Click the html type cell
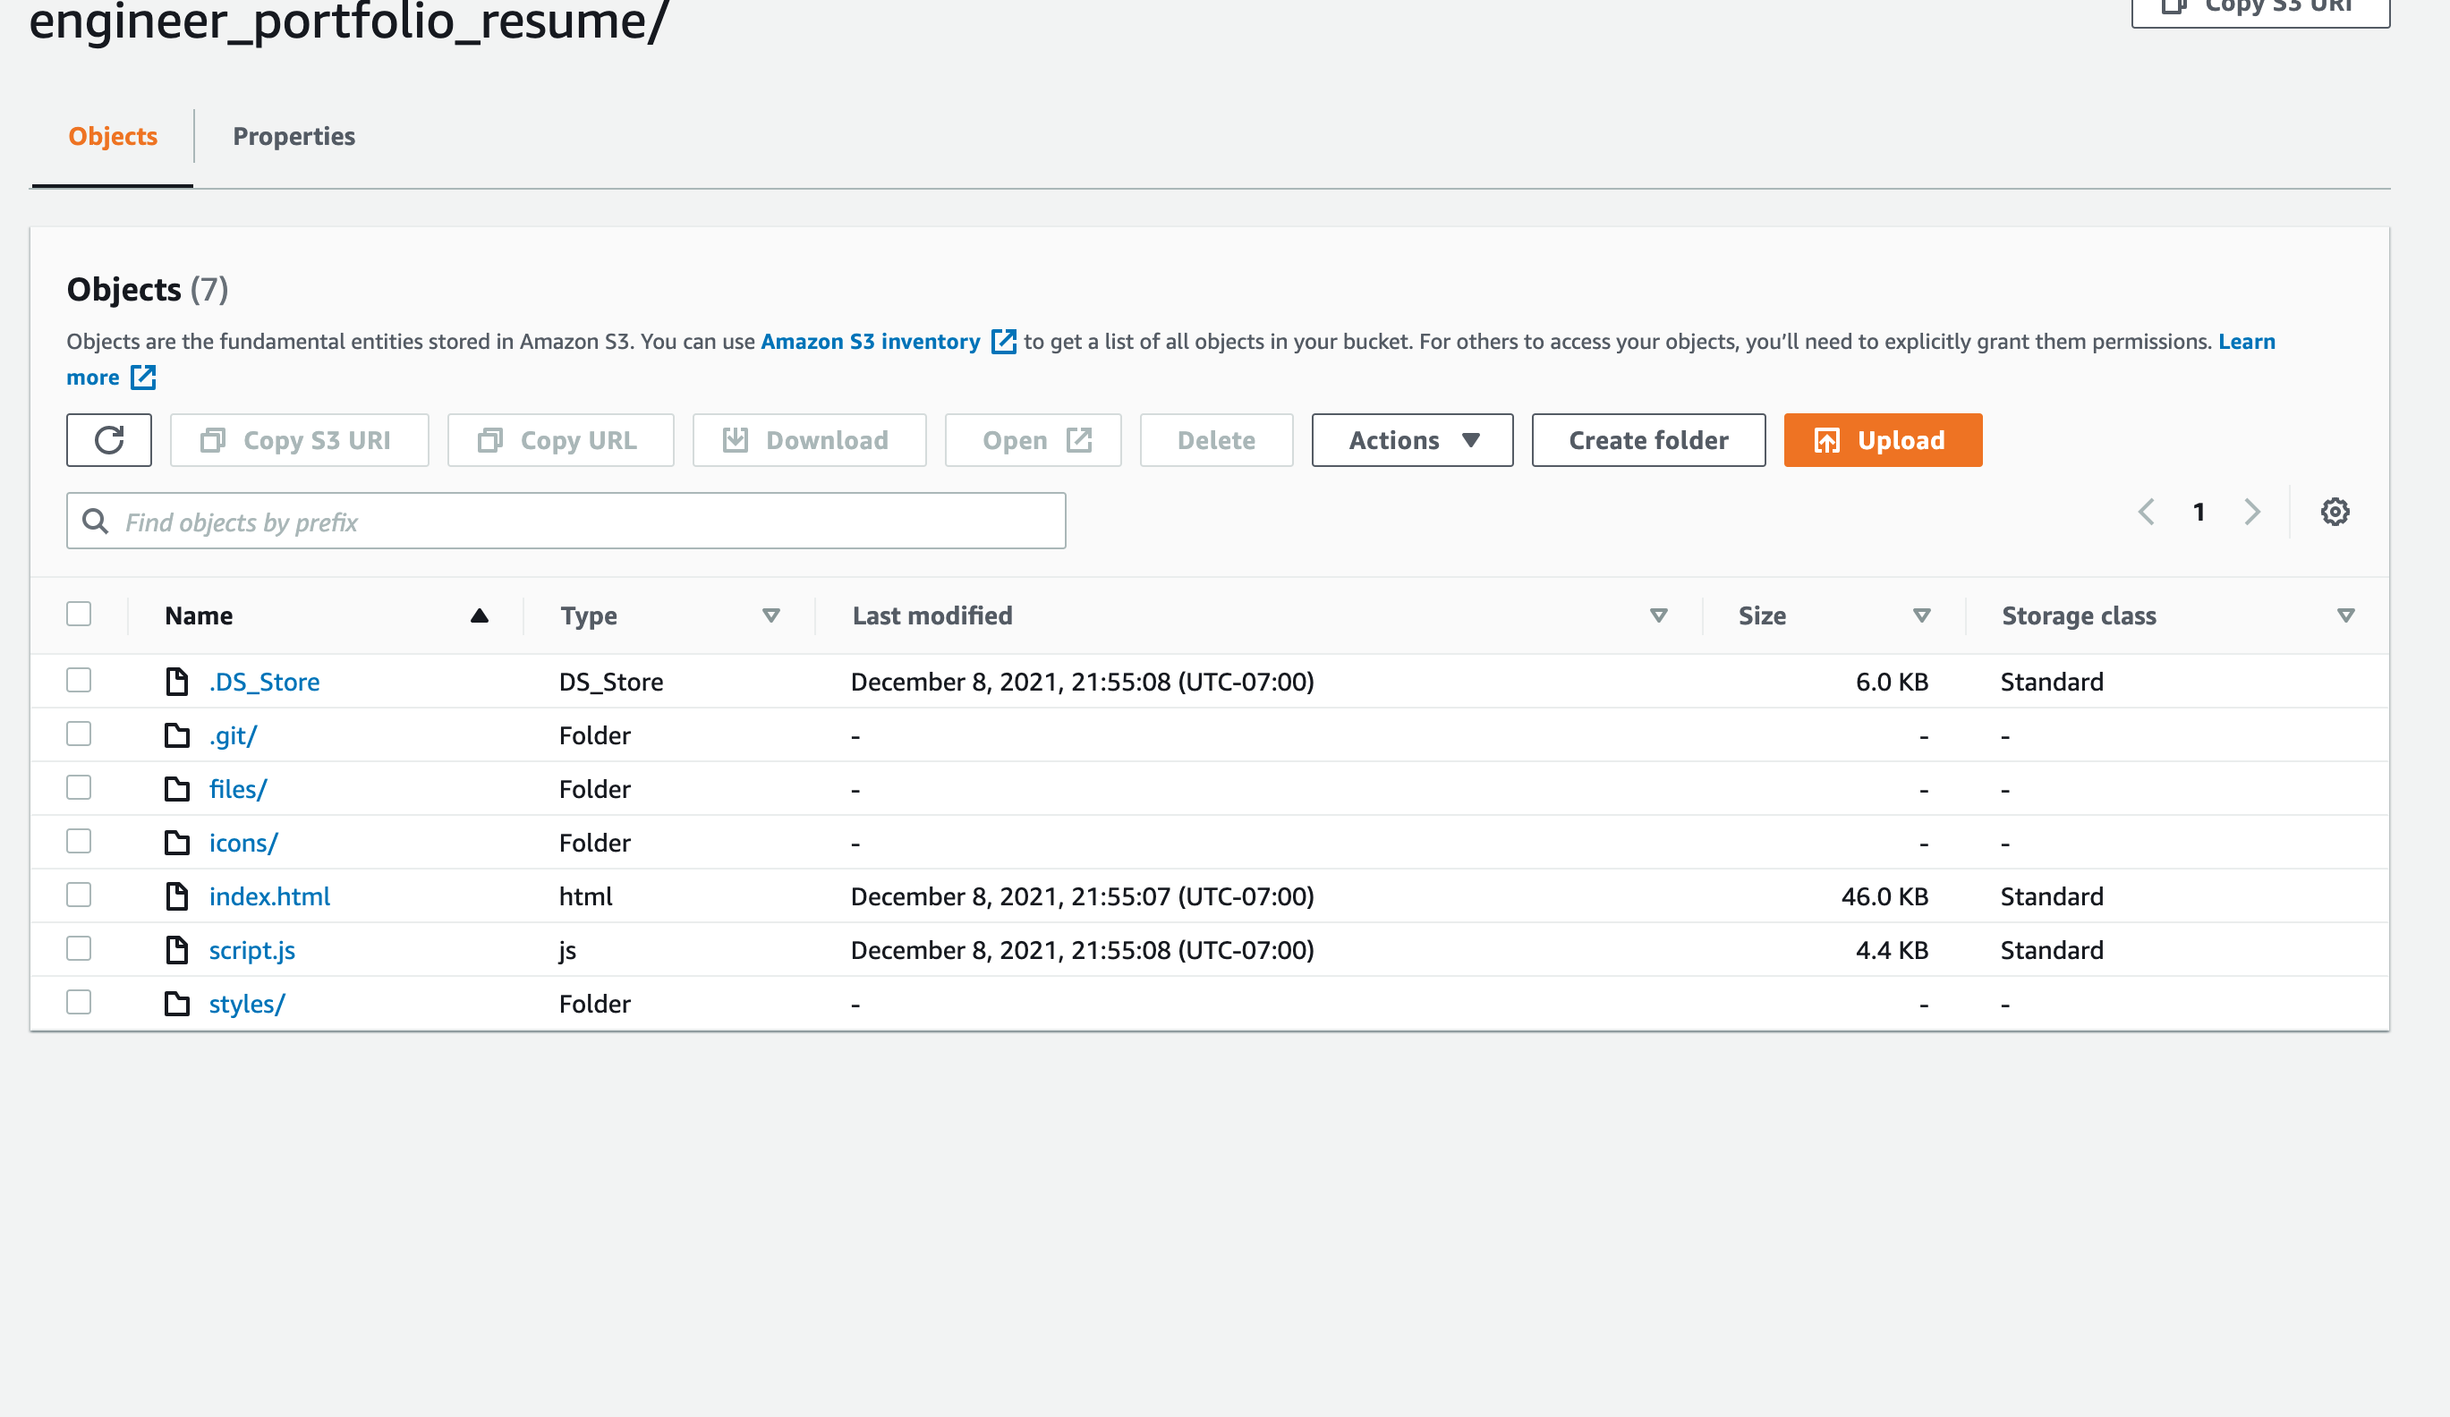 (585, 896)
